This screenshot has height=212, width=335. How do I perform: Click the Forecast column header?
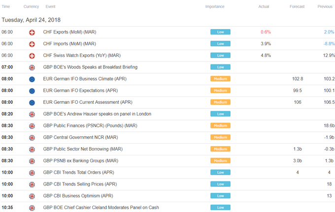tap(297, 6)
